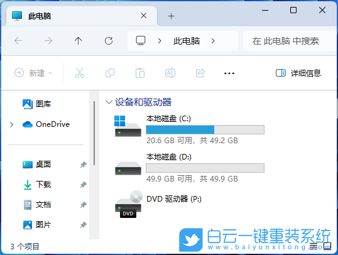The width and height of the screenshot is (338, 255).
Task: Click the Copy icon in toolbar
Action: coord(110,73)
